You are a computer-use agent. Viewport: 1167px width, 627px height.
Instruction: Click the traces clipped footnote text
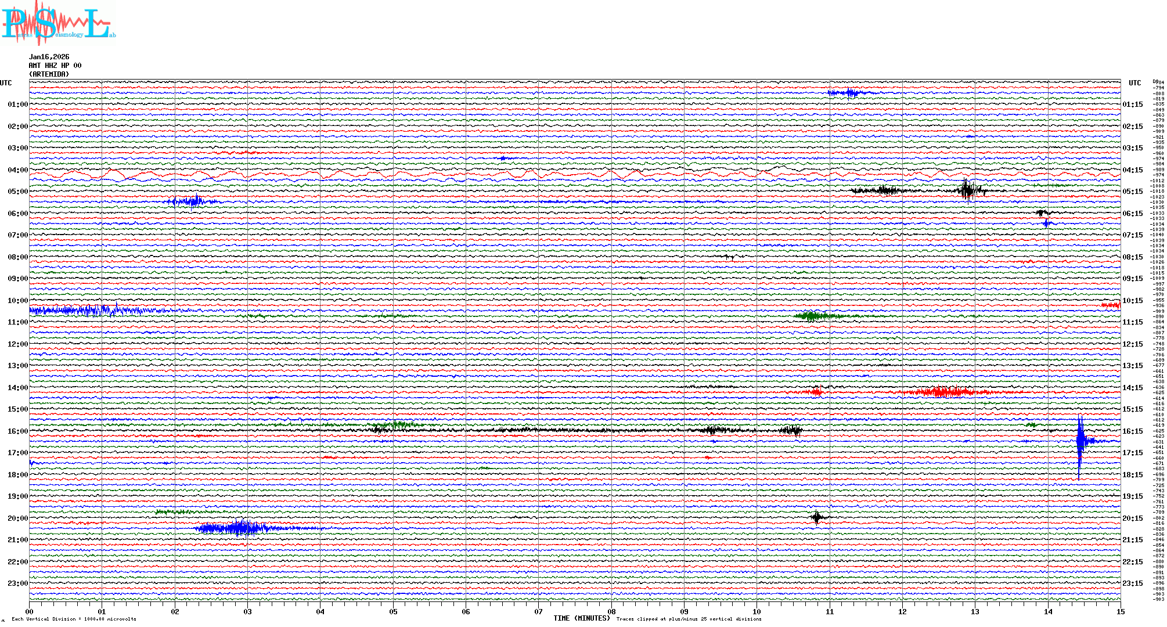[689, 619]
